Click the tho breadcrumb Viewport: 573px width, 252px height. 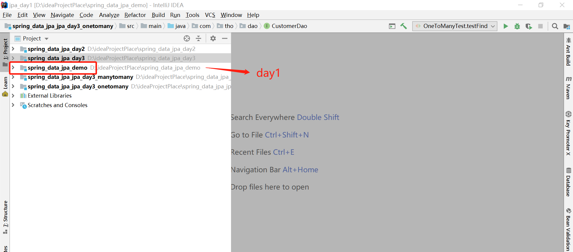(225, 26)
